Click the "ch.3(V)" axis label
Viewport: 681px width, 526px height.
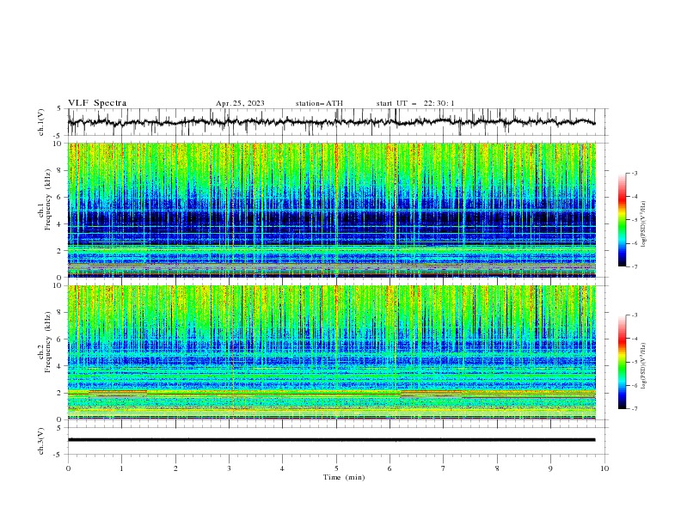[41, 441]
